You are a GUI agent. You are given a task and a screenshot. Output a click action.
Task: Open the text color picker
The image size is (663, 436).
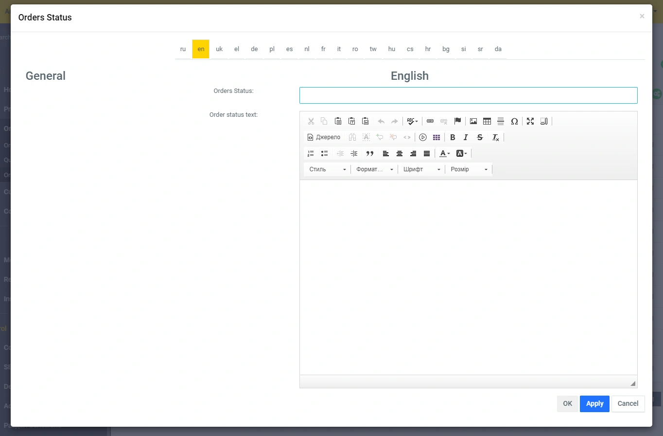(444, 153)
